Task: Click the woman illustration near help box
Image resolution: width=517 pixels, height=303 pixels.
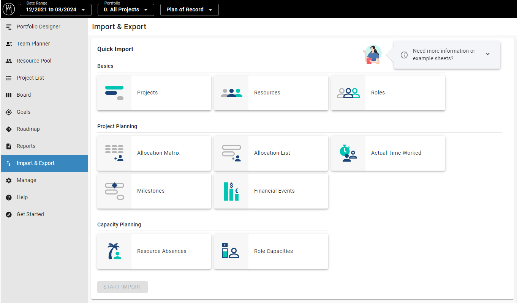Action: 372,55
